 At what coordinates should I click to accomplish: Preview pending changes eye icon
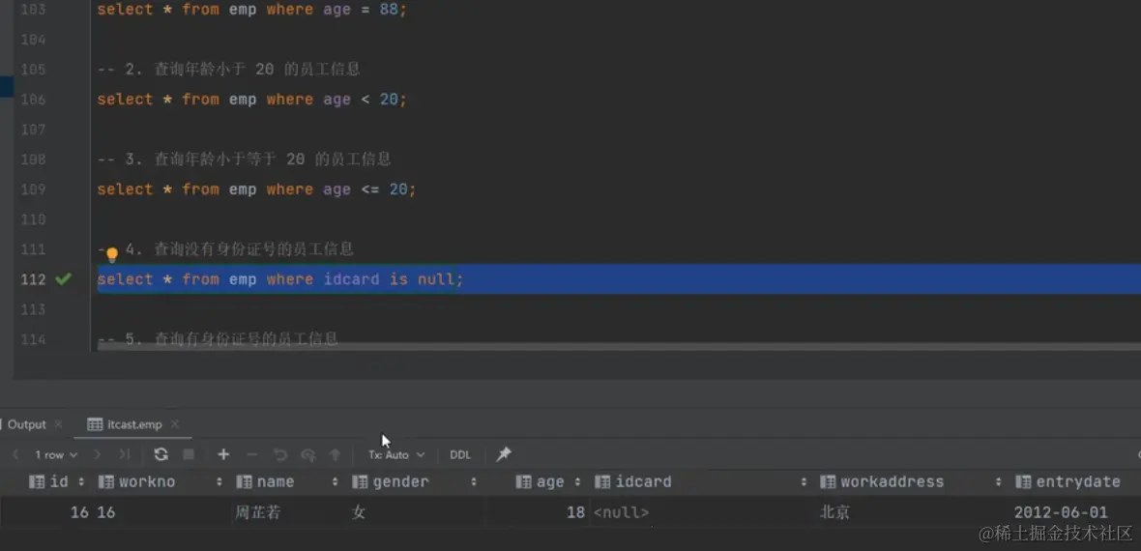(307, 455)
